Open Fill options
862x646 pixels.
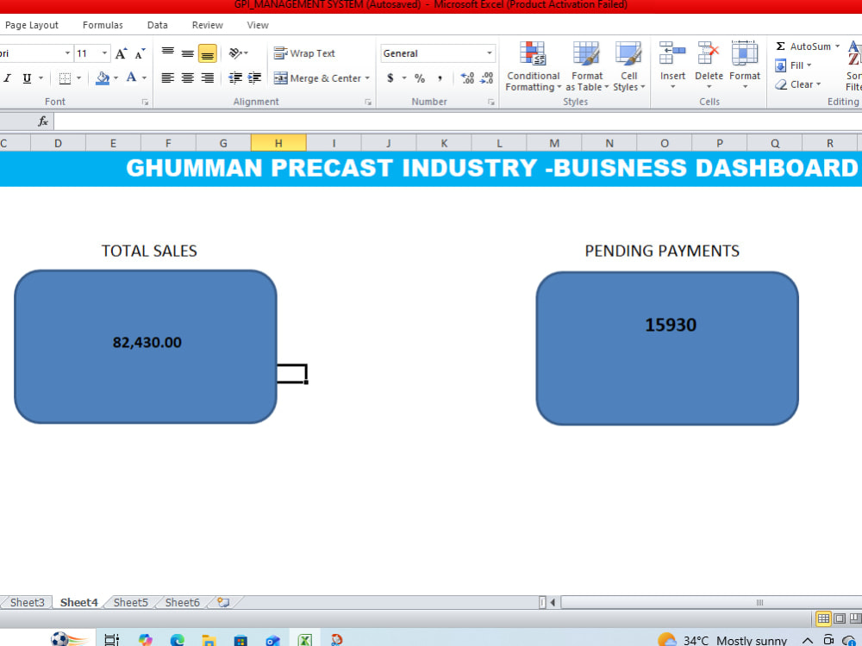[793, 65]
